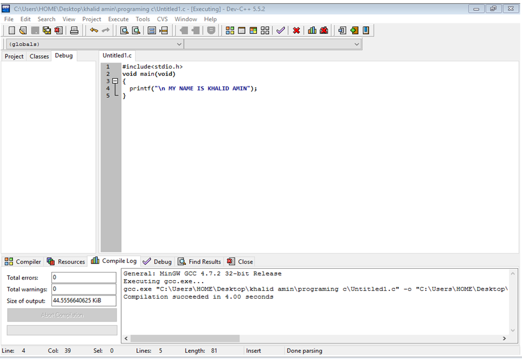Collapse the code fold at line 3

[115, 81]
